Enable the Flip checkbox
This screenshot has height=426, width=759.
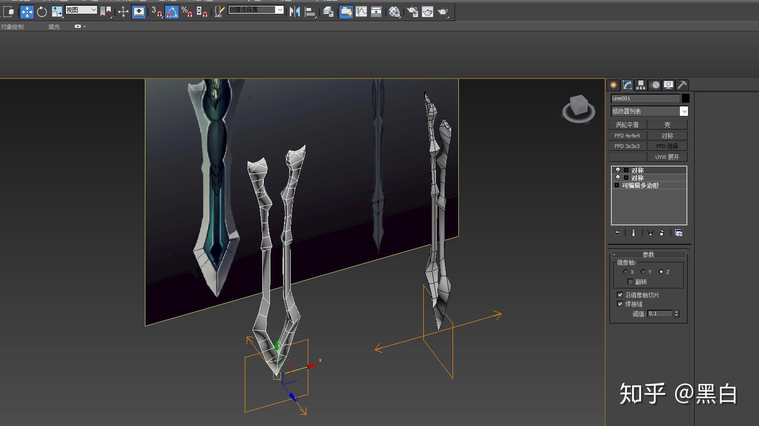(630, 281)
